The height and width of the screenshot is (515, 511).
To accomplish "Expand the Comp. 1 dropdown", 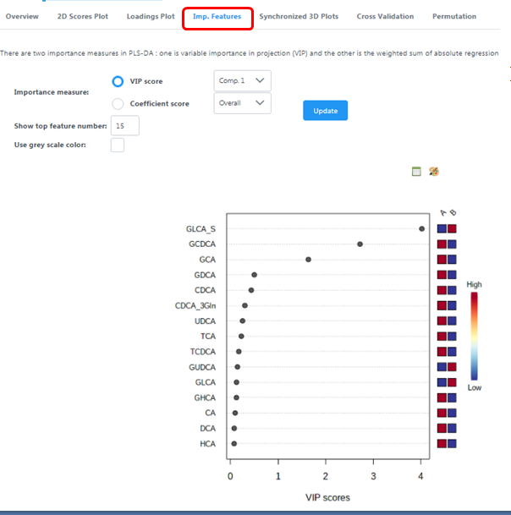I will 242,81.
